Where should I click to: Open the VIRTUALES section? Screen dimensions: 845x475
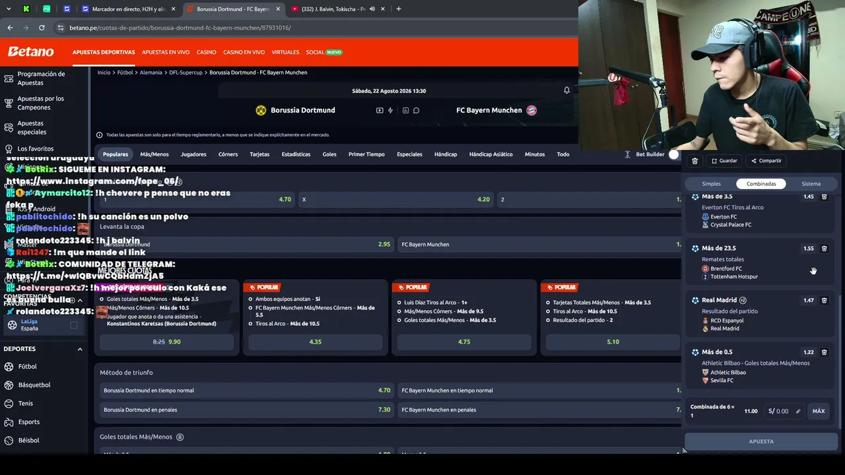(x=285, y=52)
